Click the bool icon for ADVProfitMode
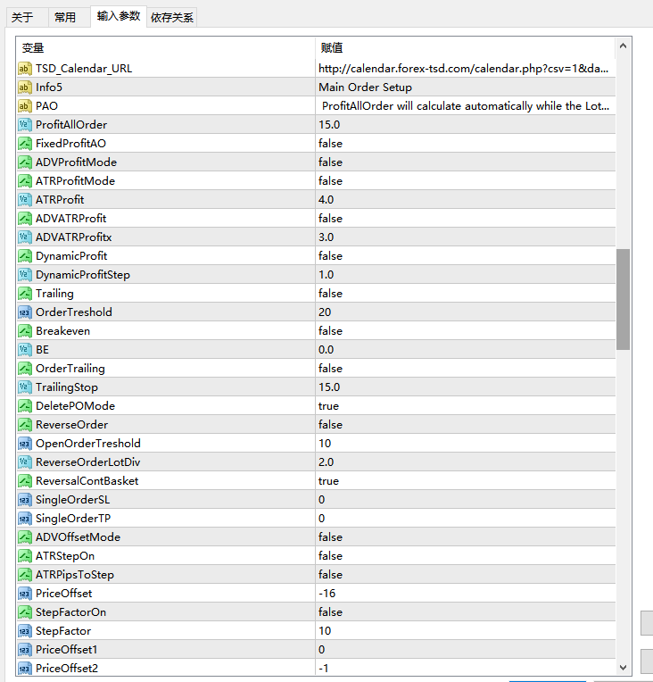This screenshot has width=653, height=682. tap(25, 162)
